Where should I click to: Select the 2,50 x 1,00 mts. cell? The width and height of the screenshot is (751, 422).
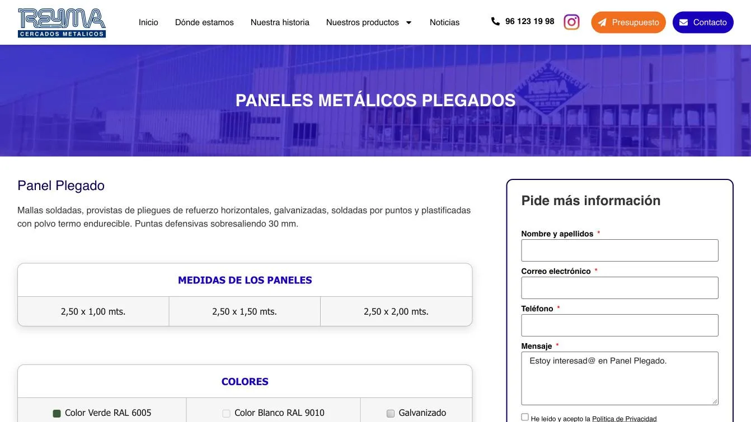click(93, 311)
